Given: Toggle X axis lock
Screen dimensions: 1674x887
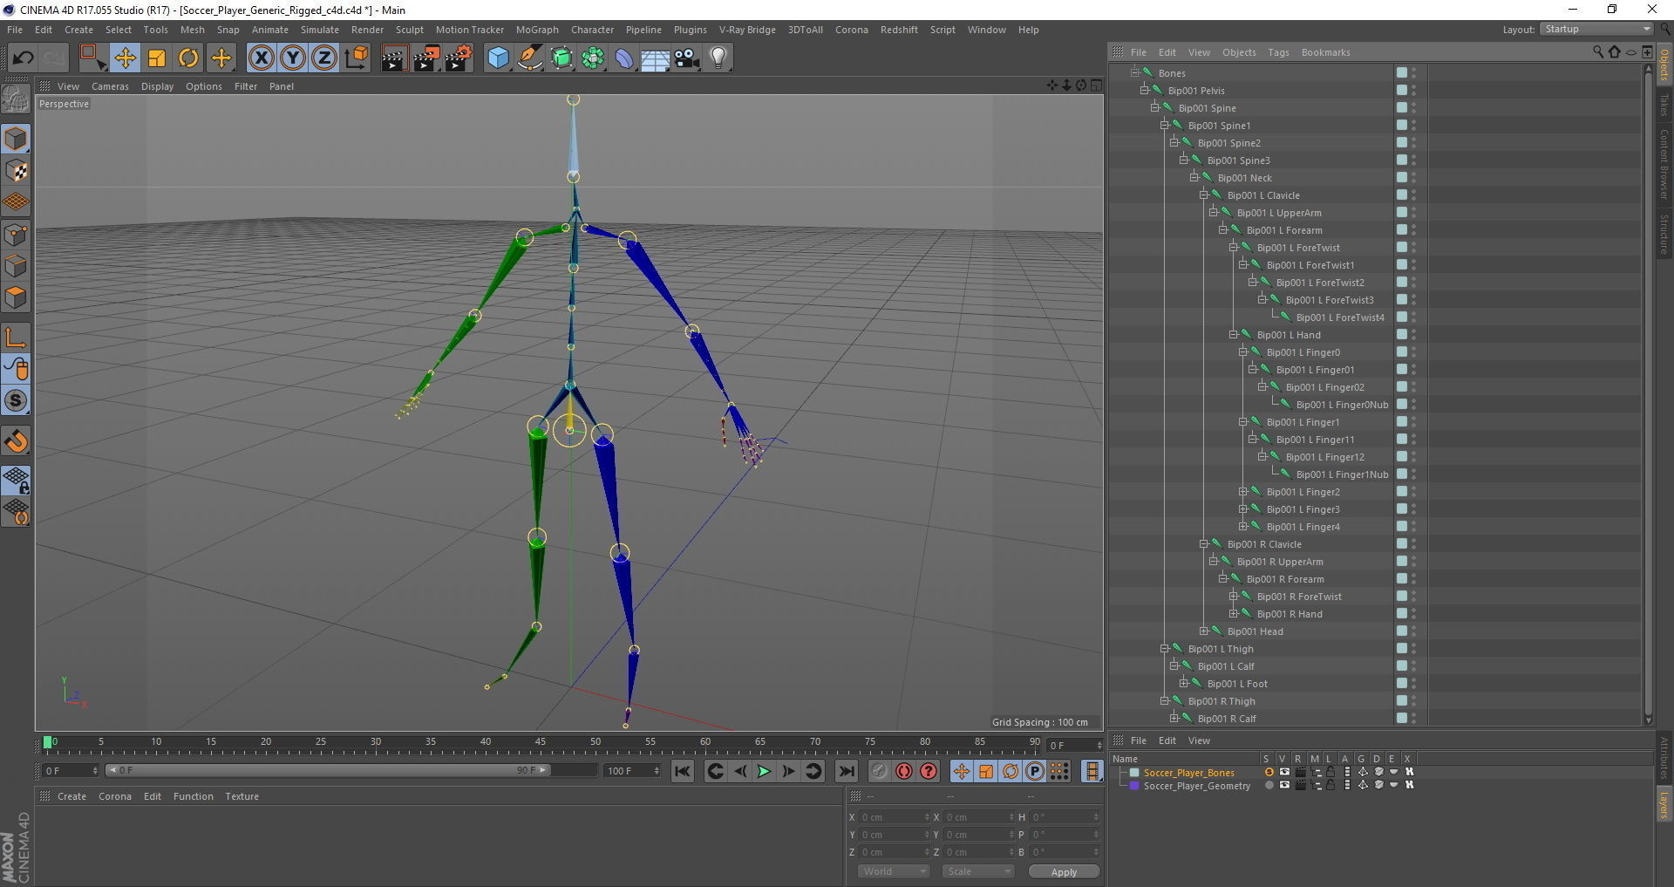Looking at the screenshot, I should point(261,58).
